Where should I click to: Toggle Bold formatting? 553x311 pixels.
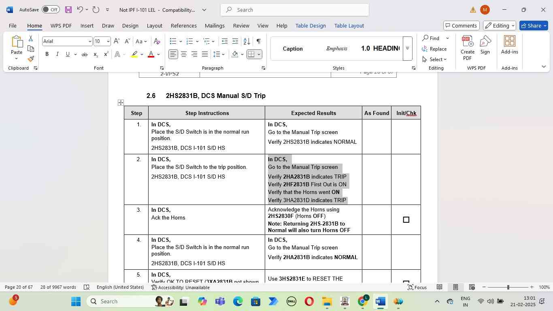tap(47, 54)
